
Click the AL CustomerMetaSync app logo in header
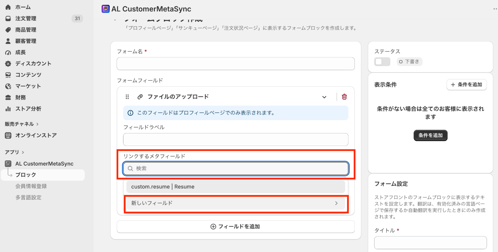(x=105, y=9)
